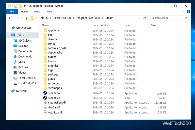Select the config folder name
Screen dimensions: 195x130
(x=52, y=44)
